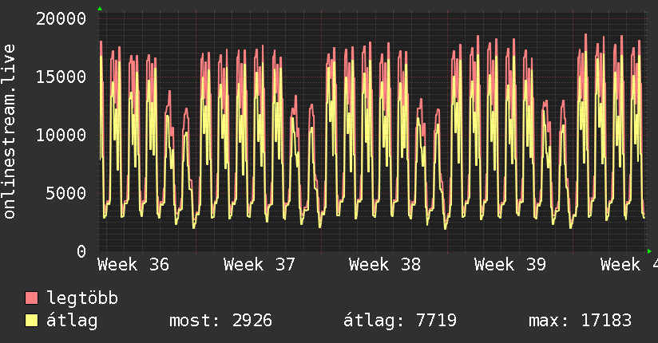Click the 0 y-axis label

pos(81,251)
